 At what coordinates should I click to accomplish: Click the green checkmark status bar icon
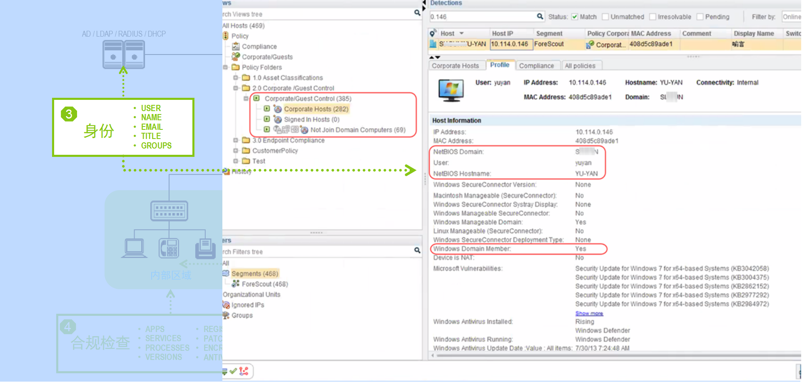(233, 371)
